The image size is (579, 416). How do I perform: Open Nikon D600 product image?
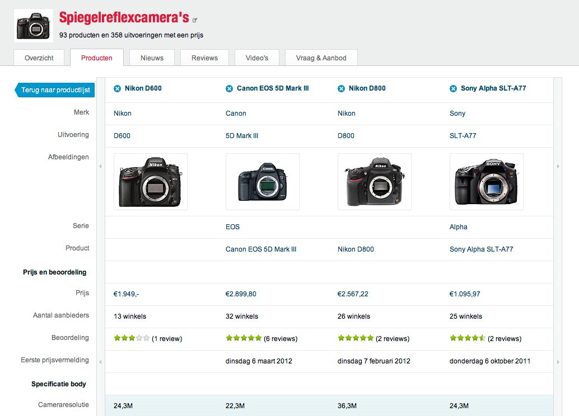tap(151, 182)
